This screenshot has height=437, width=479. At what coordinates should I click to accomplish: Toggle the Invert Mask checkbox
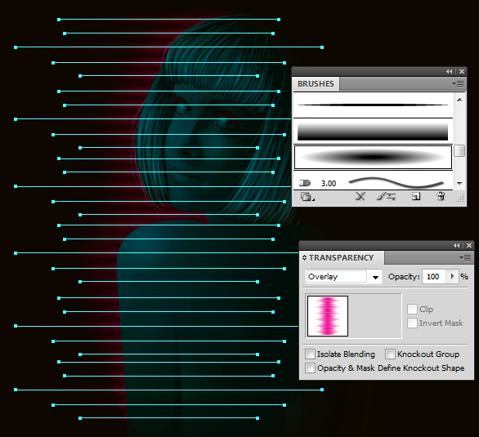coord(412,323)
